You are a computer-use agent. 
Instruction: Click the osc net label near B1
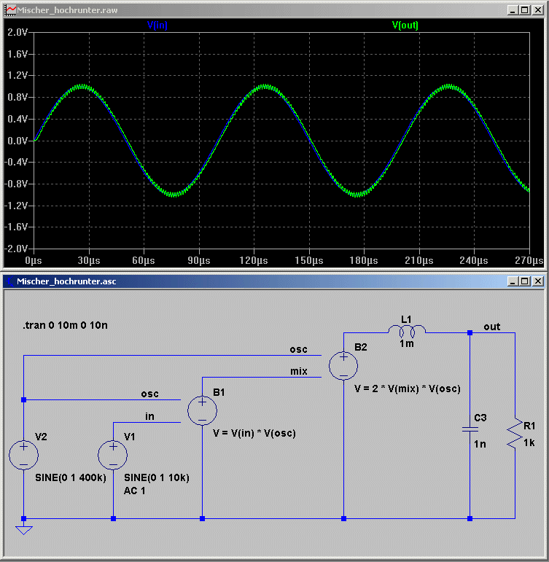point(149,394)
